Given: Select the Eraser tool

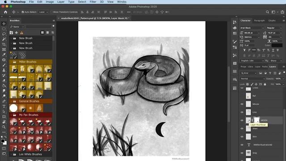Looking at the screenshot, I should 4,80.
